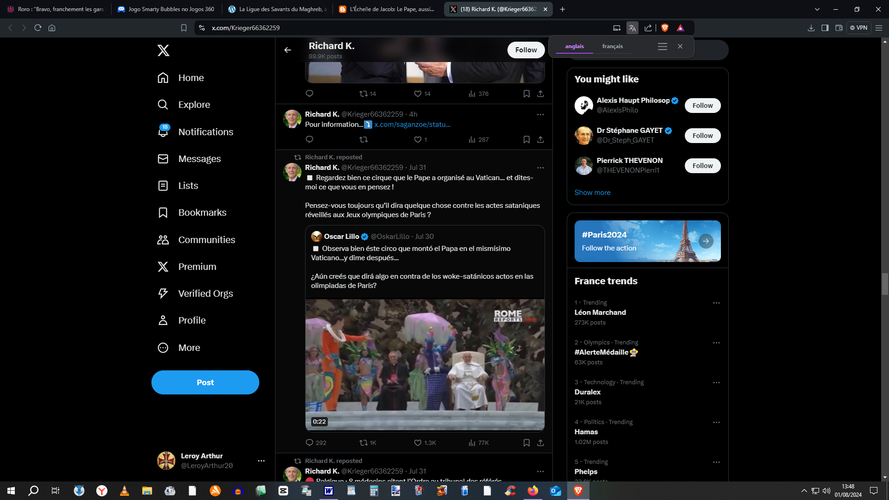Share the Vatican circus video post
Screen dimensions: 889x500
tap(540, 443)
